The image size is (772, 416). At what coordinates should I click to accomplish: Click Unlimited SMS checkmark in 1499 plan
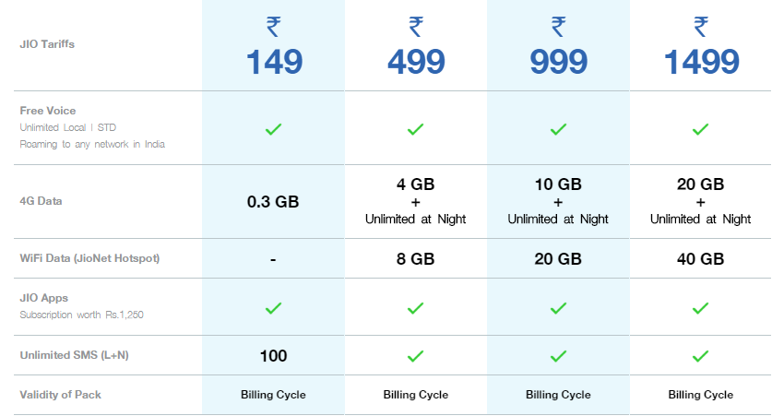[x=700, y=356]
